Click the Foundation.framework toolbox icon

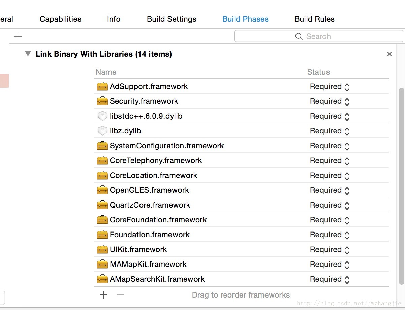[102, 235]
